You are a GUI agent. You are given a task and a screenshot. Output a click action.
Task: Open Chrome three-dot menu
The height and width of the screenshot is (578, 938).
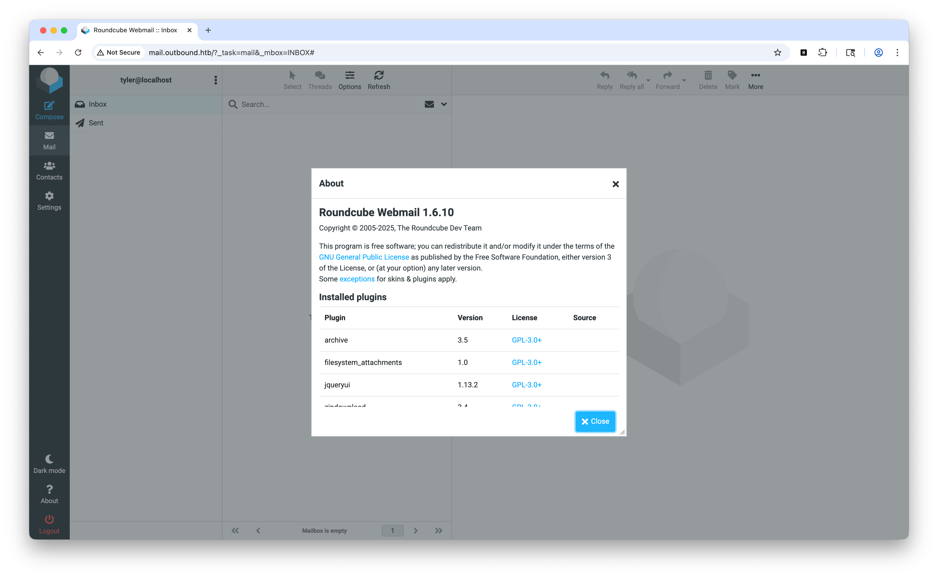coord(897,52)
